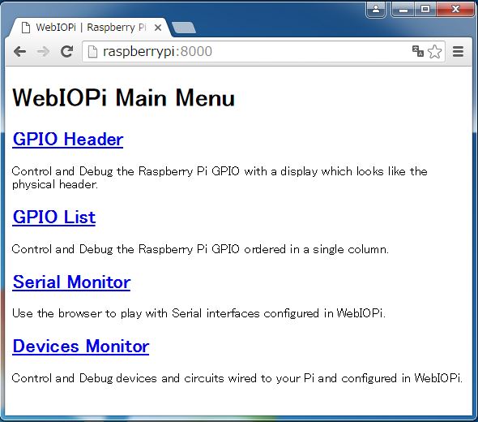This screenshot has width=478, height=422.
Task: Go back using the browser back arrow
Action: tap(19, 52)
